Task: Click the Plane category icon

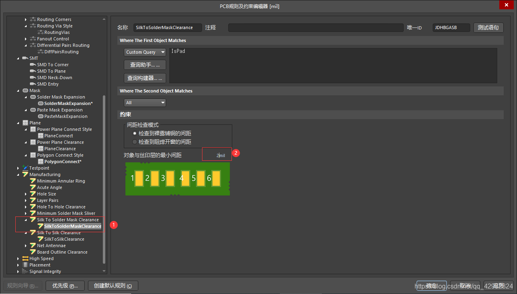Action: [x=25, y=123]
